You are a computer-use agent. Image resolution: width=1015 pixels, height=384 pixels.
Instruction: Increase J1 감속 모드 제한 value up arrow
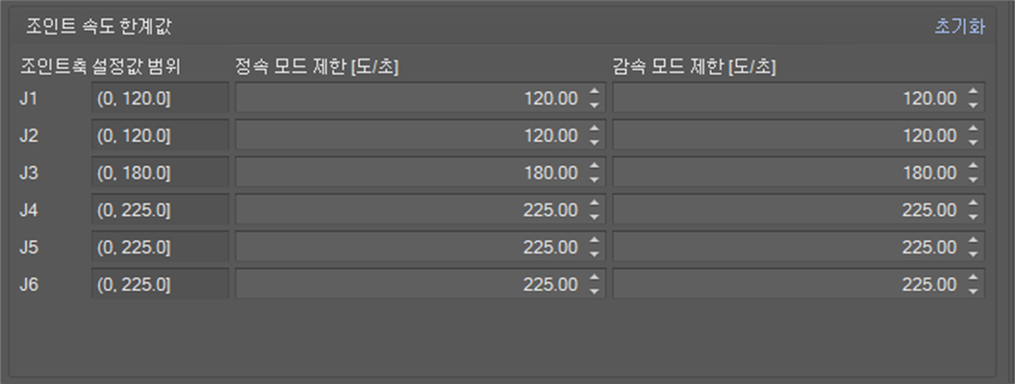pos(973,92)
